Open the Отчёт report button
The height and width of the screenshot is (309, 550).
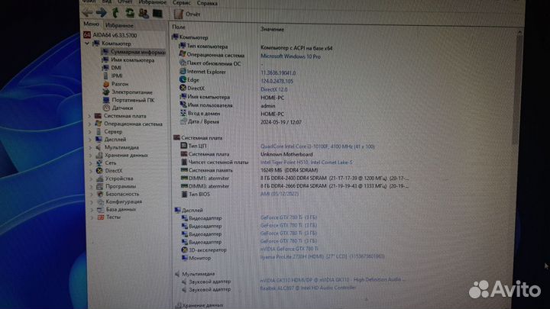coord(186,14)
